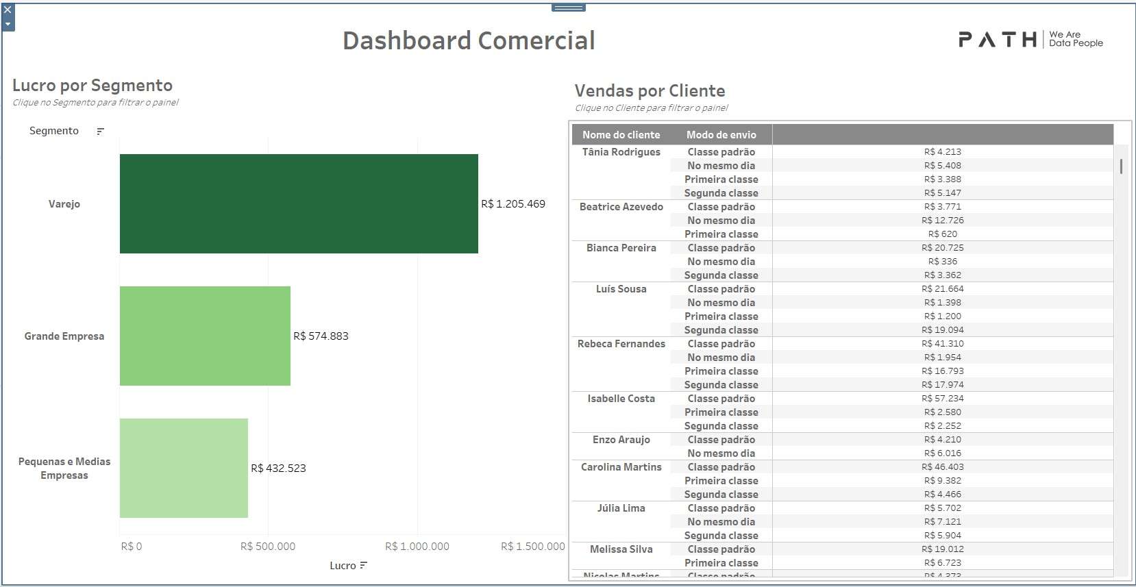Select the Pequenas e Medias Empresas bar

pyautogui.click(x=184, y=468)
